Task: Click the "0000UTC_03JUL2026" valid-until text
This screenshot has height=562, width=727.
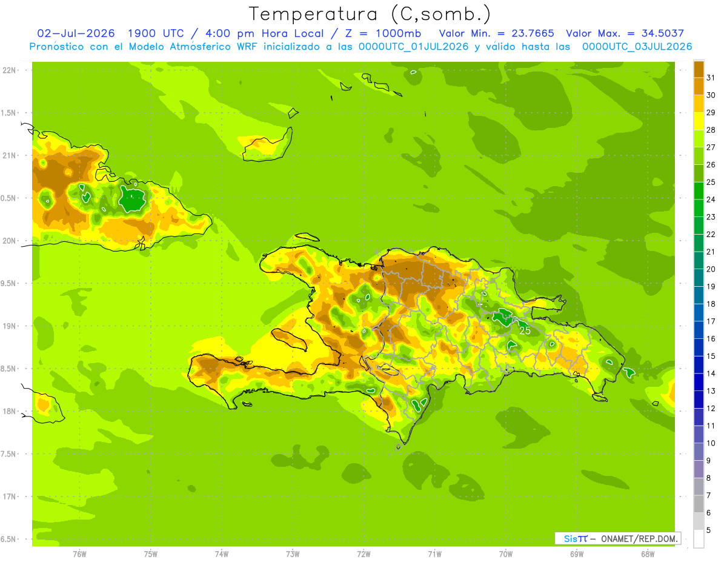Action: click(x=637, y=47)
